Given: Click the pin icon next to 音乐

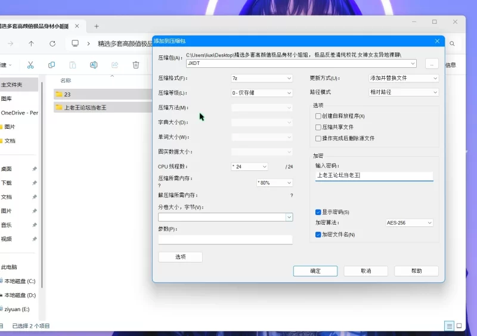Looking at the screenshot, I should 35,225.
